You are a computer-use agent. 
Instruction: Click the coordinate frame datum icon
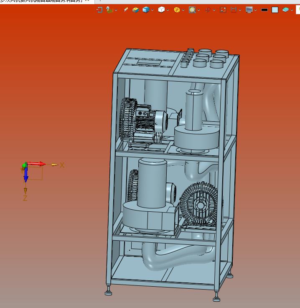coord(109,10)
